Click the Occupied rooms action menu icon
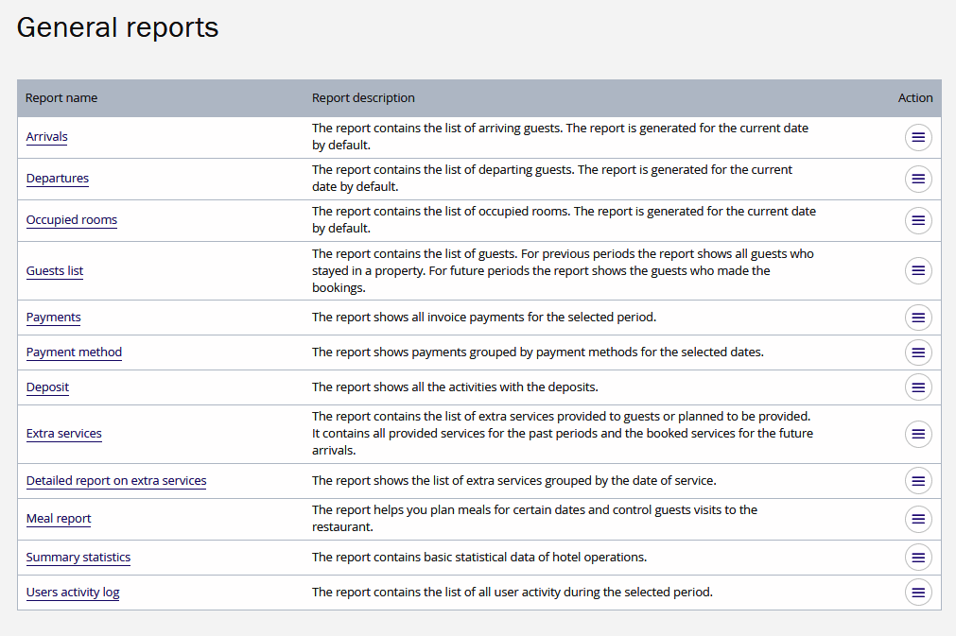The image size is (956, 636). pos(917,220)
